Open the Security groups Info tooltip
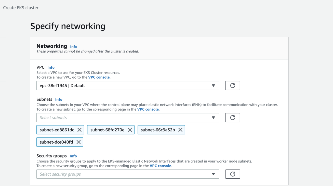 (73, 156)
